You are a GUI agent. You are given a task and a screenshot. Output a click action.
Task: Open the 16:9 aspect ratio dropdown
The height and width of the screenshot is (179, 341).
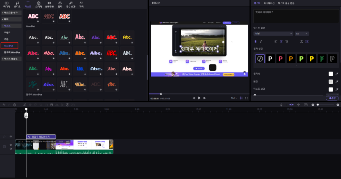[234, 98]
